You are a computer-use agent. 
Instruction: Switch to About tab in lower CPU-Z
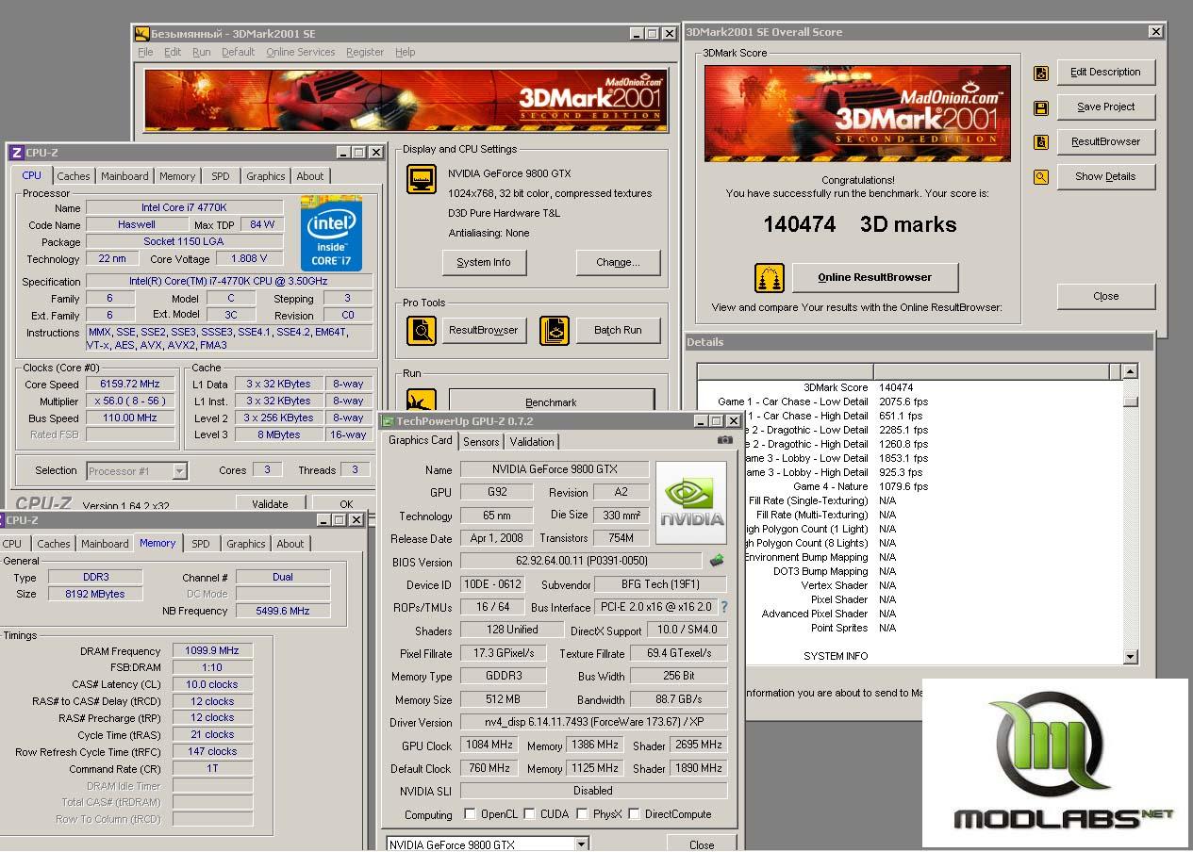(x=290, y=544)
